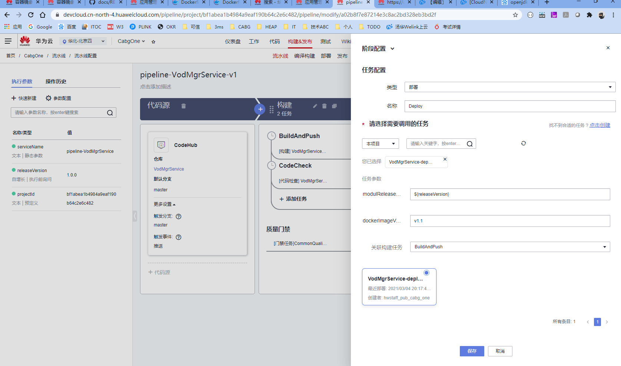Click 添加任务 in the 构建 stage

(x=293, y=199)
